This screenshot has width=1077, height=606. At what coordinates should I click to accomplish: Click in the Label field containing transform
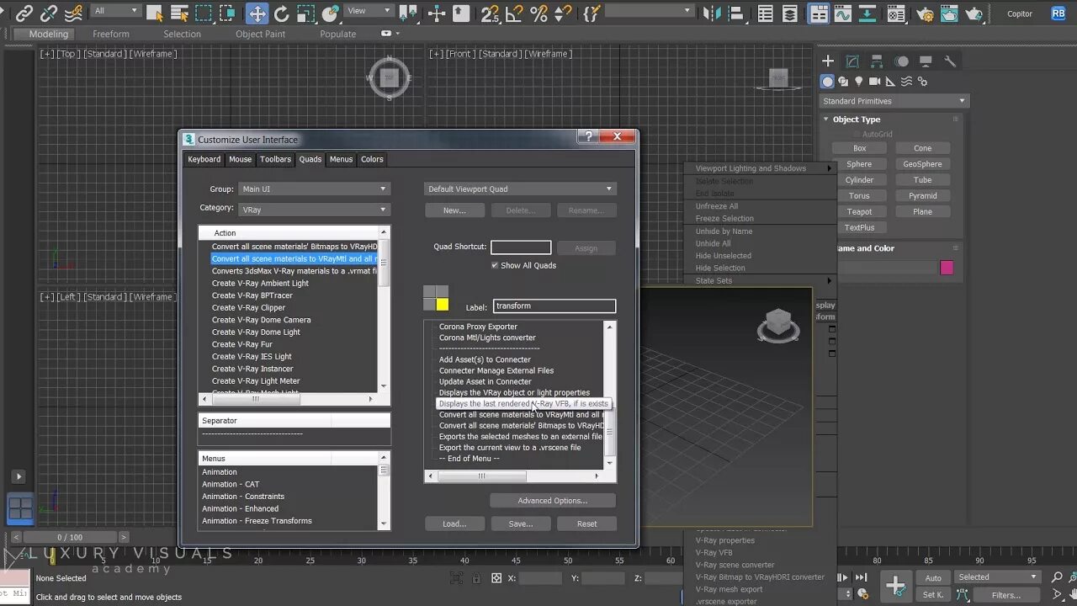point(554,306)
